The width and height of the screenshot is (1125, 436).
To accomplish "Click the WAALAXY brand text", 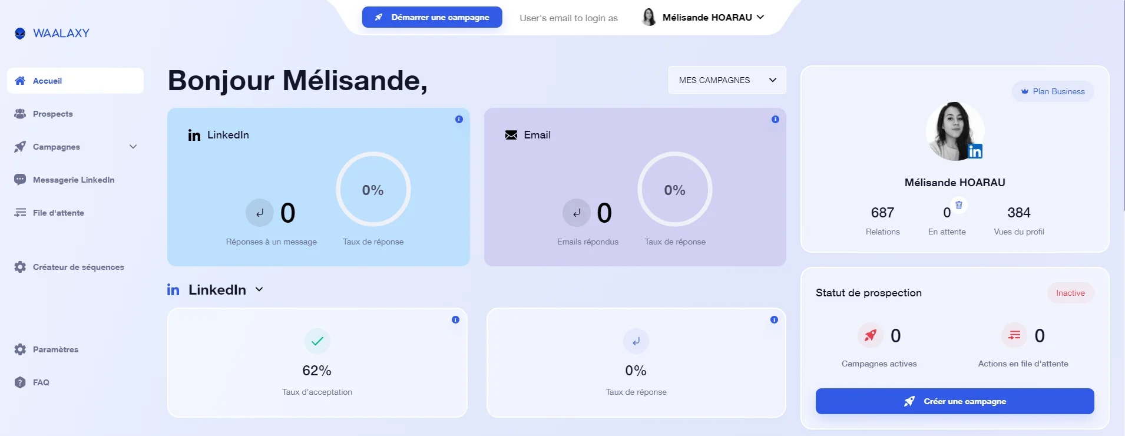I will pyautogui.click(x=61, y=34).
